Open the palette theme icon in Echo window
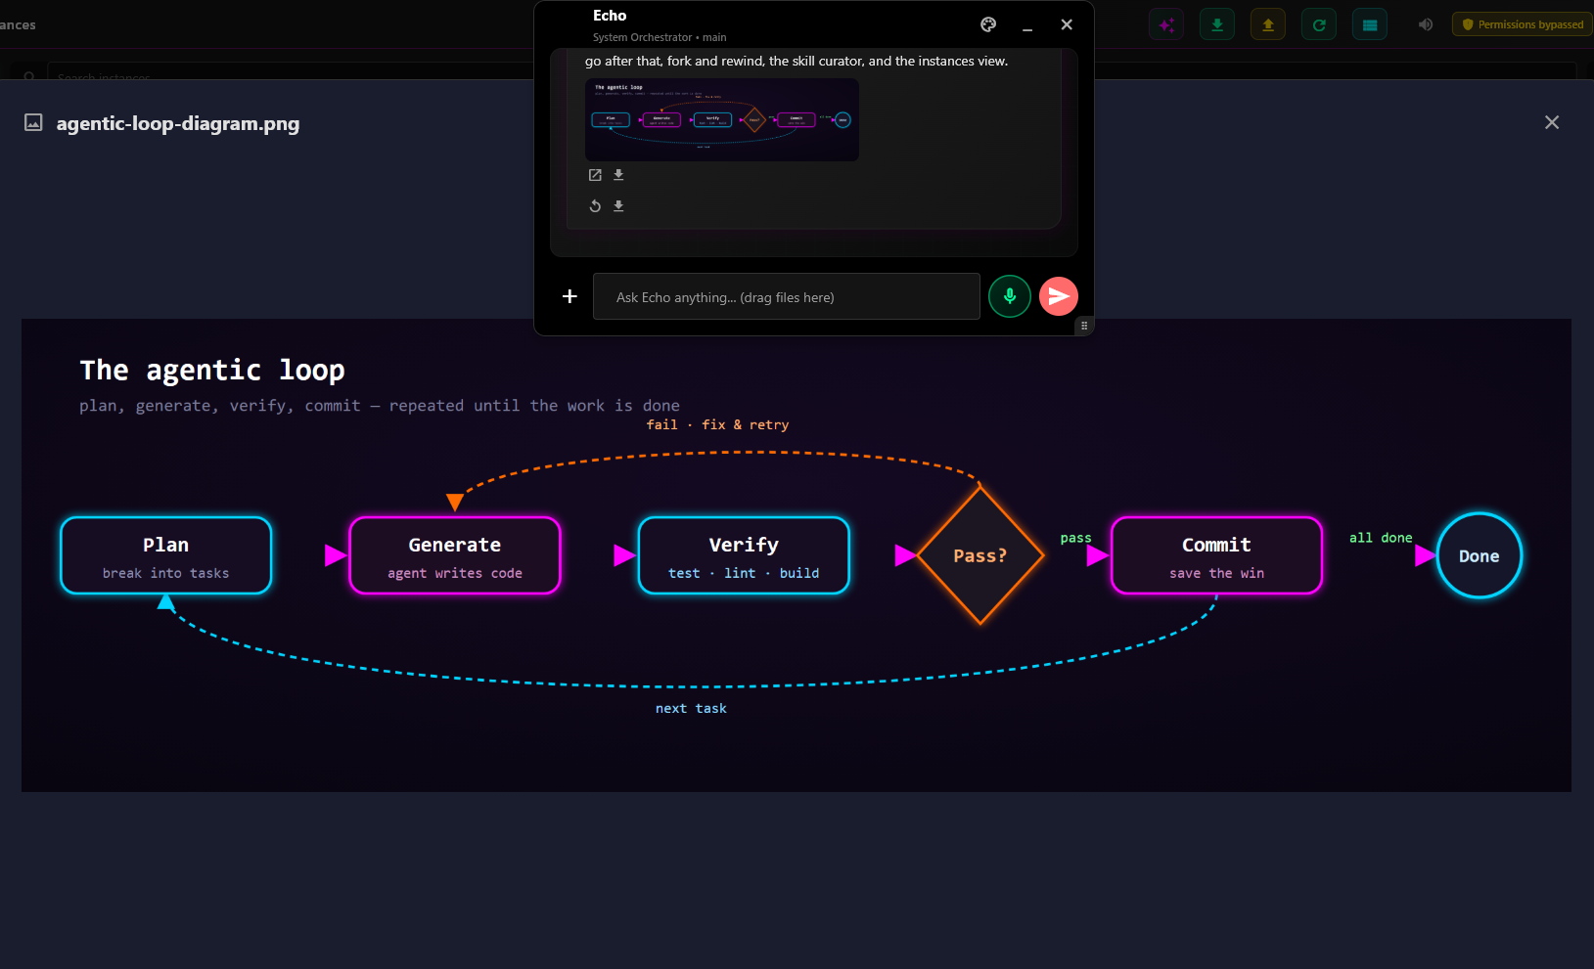This screenshot has width=1594, height=969. pyautogui.click(x=988, y=24)
